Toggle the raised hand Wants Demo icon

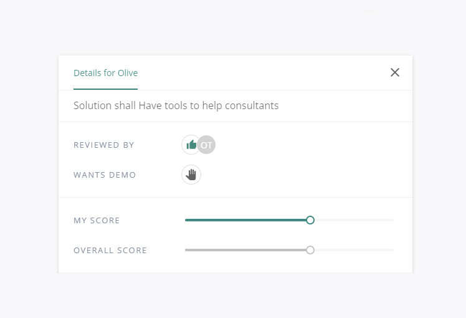[x=191, y=175]
